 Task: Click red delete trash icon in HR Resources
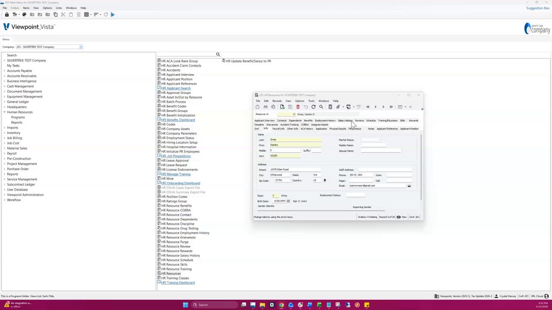click(x=298, y=107)
